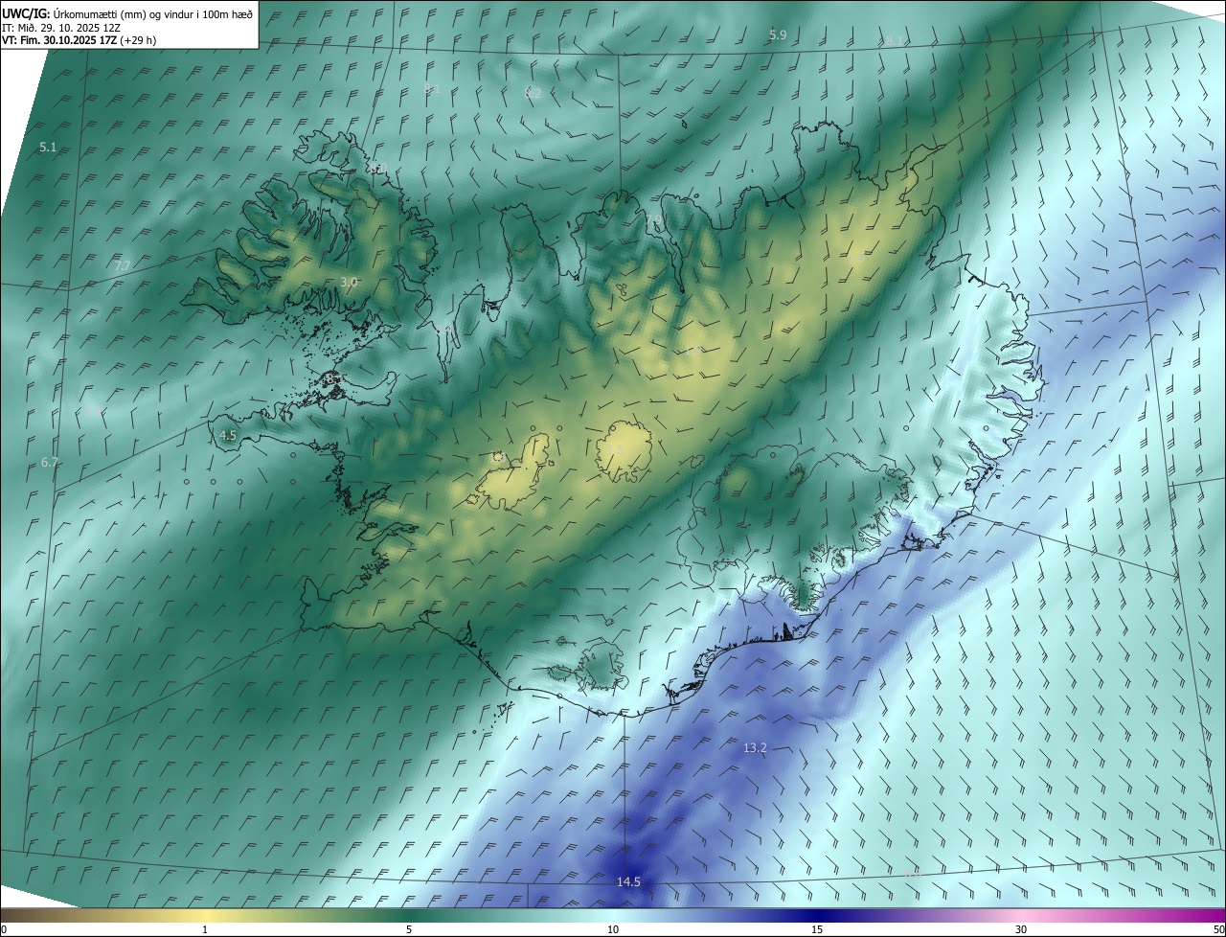Viewport: 1226px width, 937px height.
Task: Click the 1 tick on the color scale
Action: point(205,929)
